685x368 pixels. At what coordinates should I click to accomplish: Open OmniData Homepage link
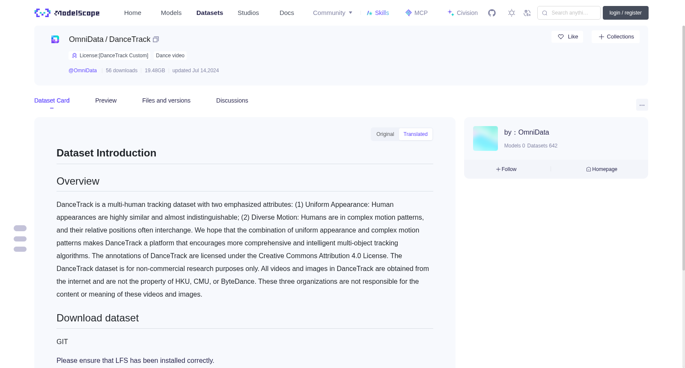tap(602, 169)
